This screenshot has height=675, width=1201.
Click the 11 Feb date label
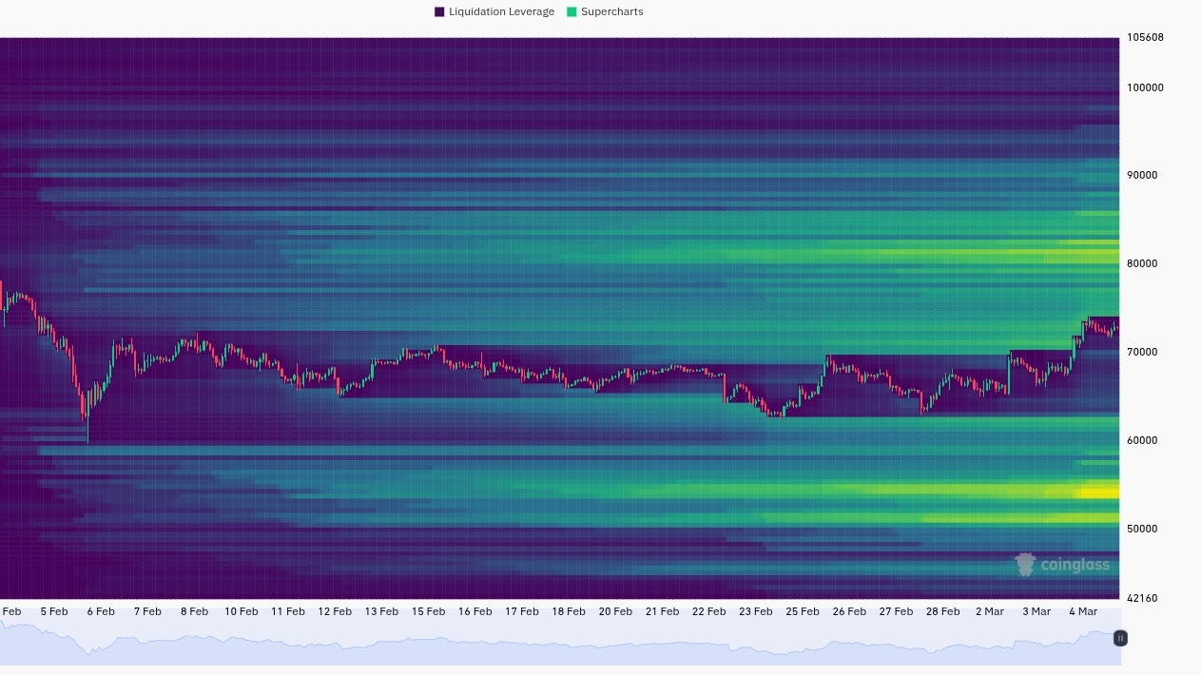[x=287, y=611]
